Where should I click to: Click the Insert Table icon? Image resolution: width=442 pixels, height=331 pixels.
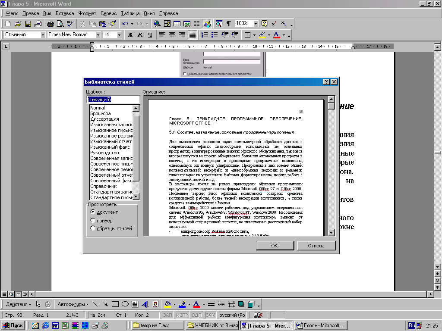177,24
